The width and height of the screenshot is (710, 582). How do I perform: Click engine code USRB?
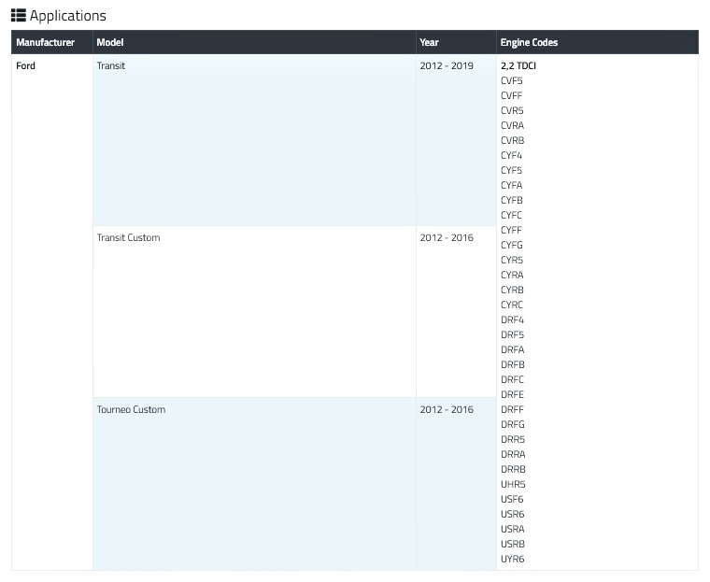(513, 544)
